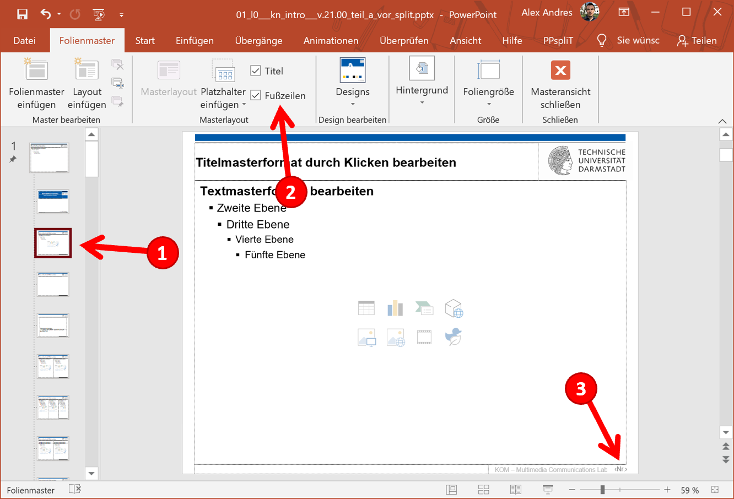This screenshot has height=499, width=734.
Task: Insert a chart using the chart placeholder icon
Action: (x=396, y=308)
